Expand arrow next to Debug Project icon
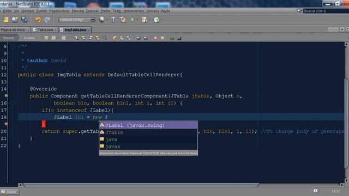This screenshot has height=196, width=349. (x=150, y=20)
